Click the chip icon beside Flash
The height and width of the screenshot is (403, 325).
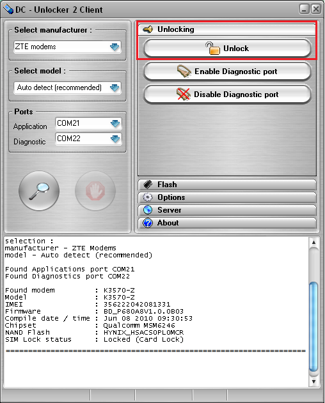click(148, 185)
